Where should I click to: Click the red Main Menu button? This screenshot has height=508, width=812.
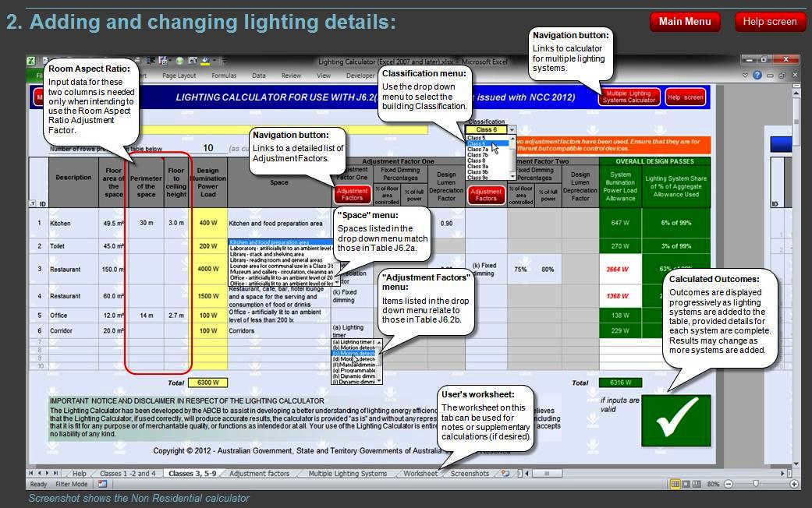pyautogui.click(x=684, y=22)
